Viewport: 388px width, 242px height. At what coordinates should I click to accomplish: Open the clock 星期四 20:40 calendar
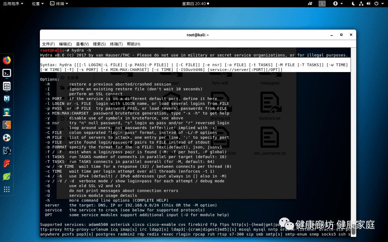click(195, 4)
